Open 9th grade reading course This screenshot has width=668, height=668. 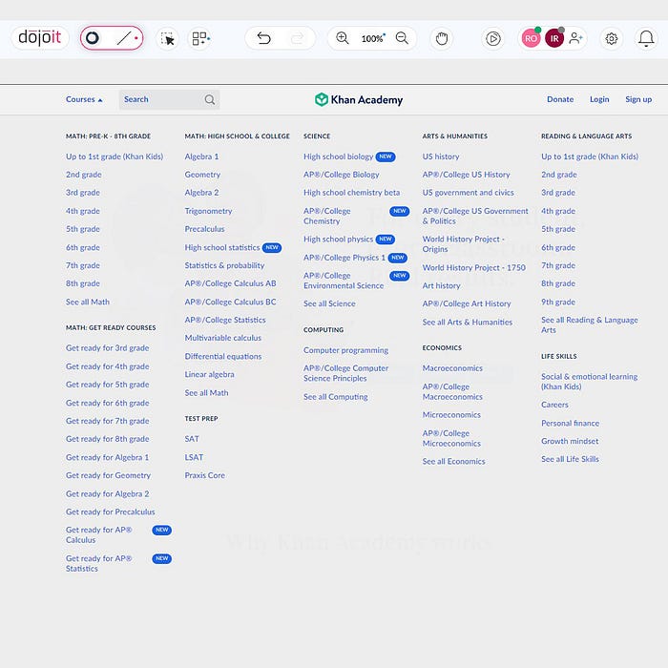(558, 303)
